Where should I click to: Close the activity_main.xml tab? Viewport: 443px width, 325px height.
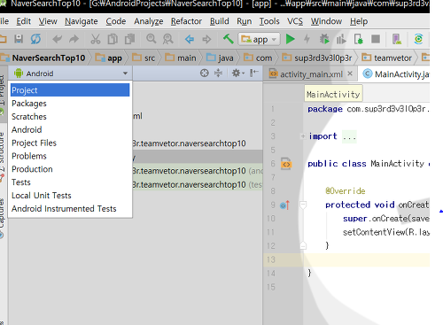coord(350,74)
